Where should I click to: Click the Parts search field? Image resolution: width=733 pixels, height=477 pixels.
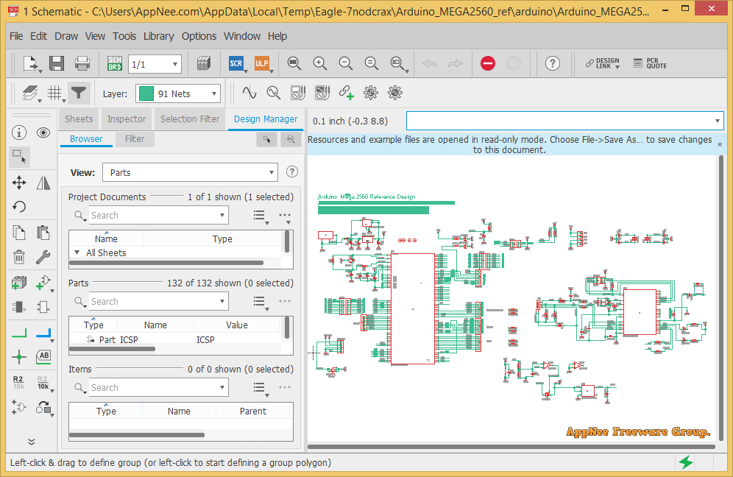[x=153, y=302]
